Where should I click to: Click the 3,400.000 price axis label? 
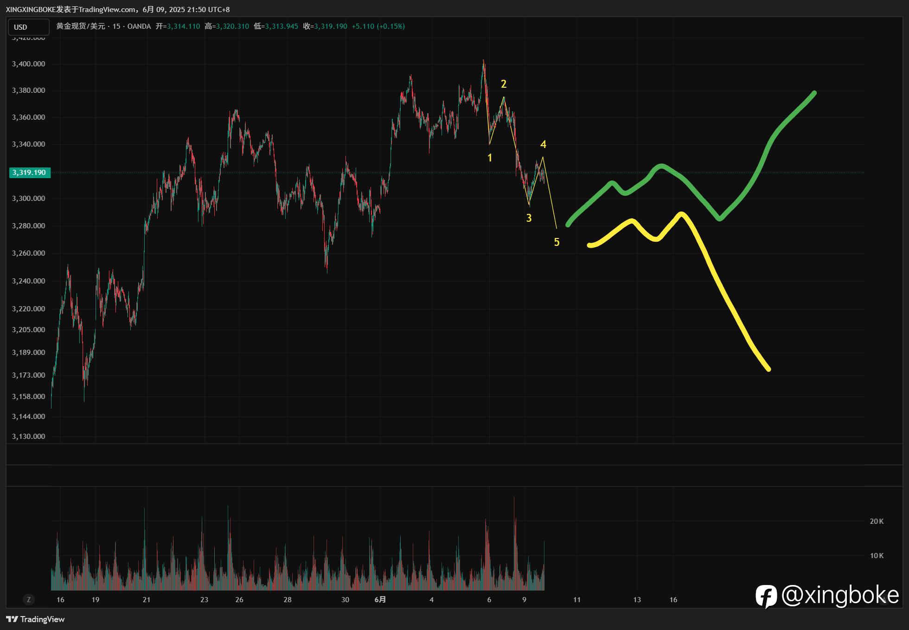(x=29, y=64)
